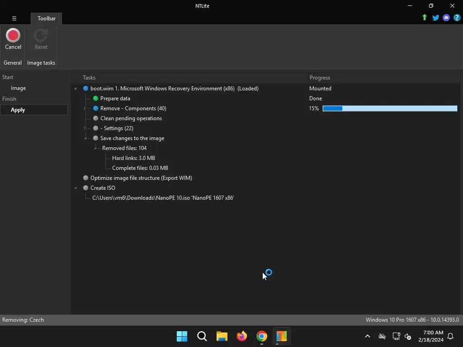
Task: Open Windows Start menu
Action: [182, 336]
